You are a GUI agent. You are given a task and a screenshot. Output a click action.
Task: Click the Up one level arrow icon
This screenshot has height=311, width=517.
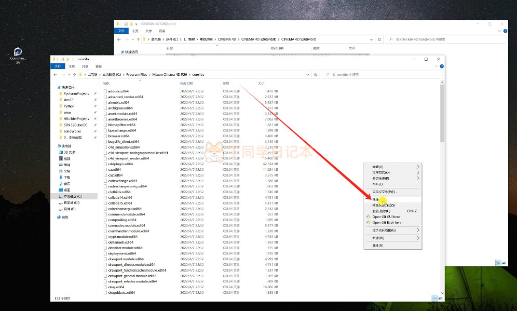(75, 75)
